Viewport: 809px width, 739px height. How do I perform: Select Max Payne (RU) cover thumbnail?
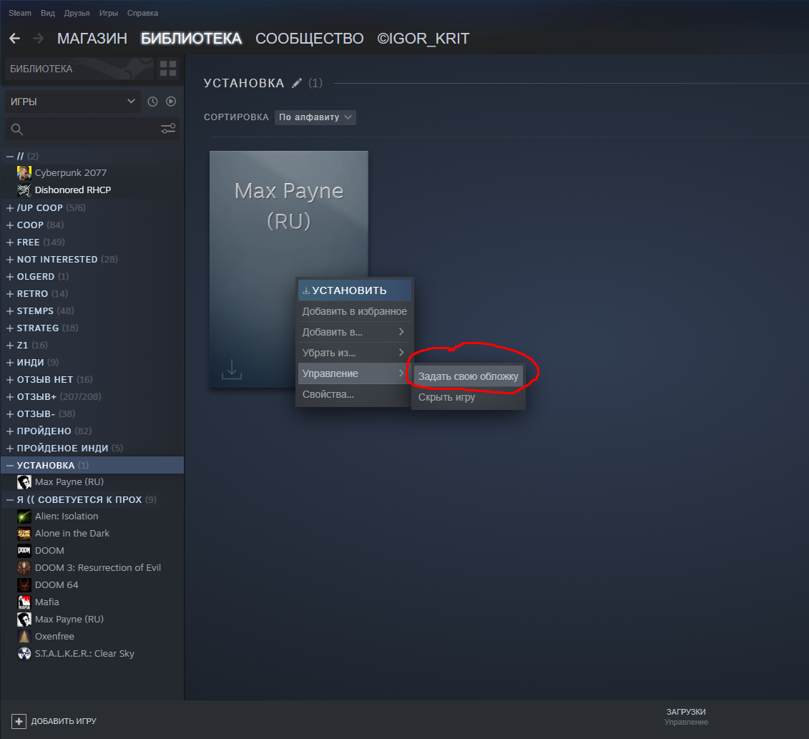click(x=288, y=269)
